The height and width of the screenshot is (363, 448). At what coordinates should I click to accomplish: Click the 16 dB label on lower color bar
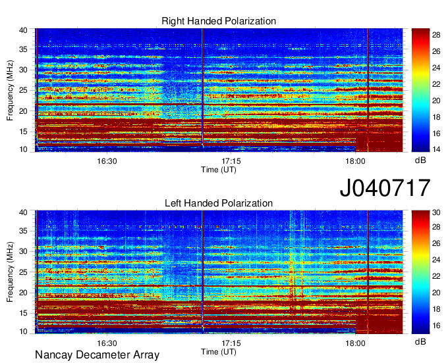436,326
